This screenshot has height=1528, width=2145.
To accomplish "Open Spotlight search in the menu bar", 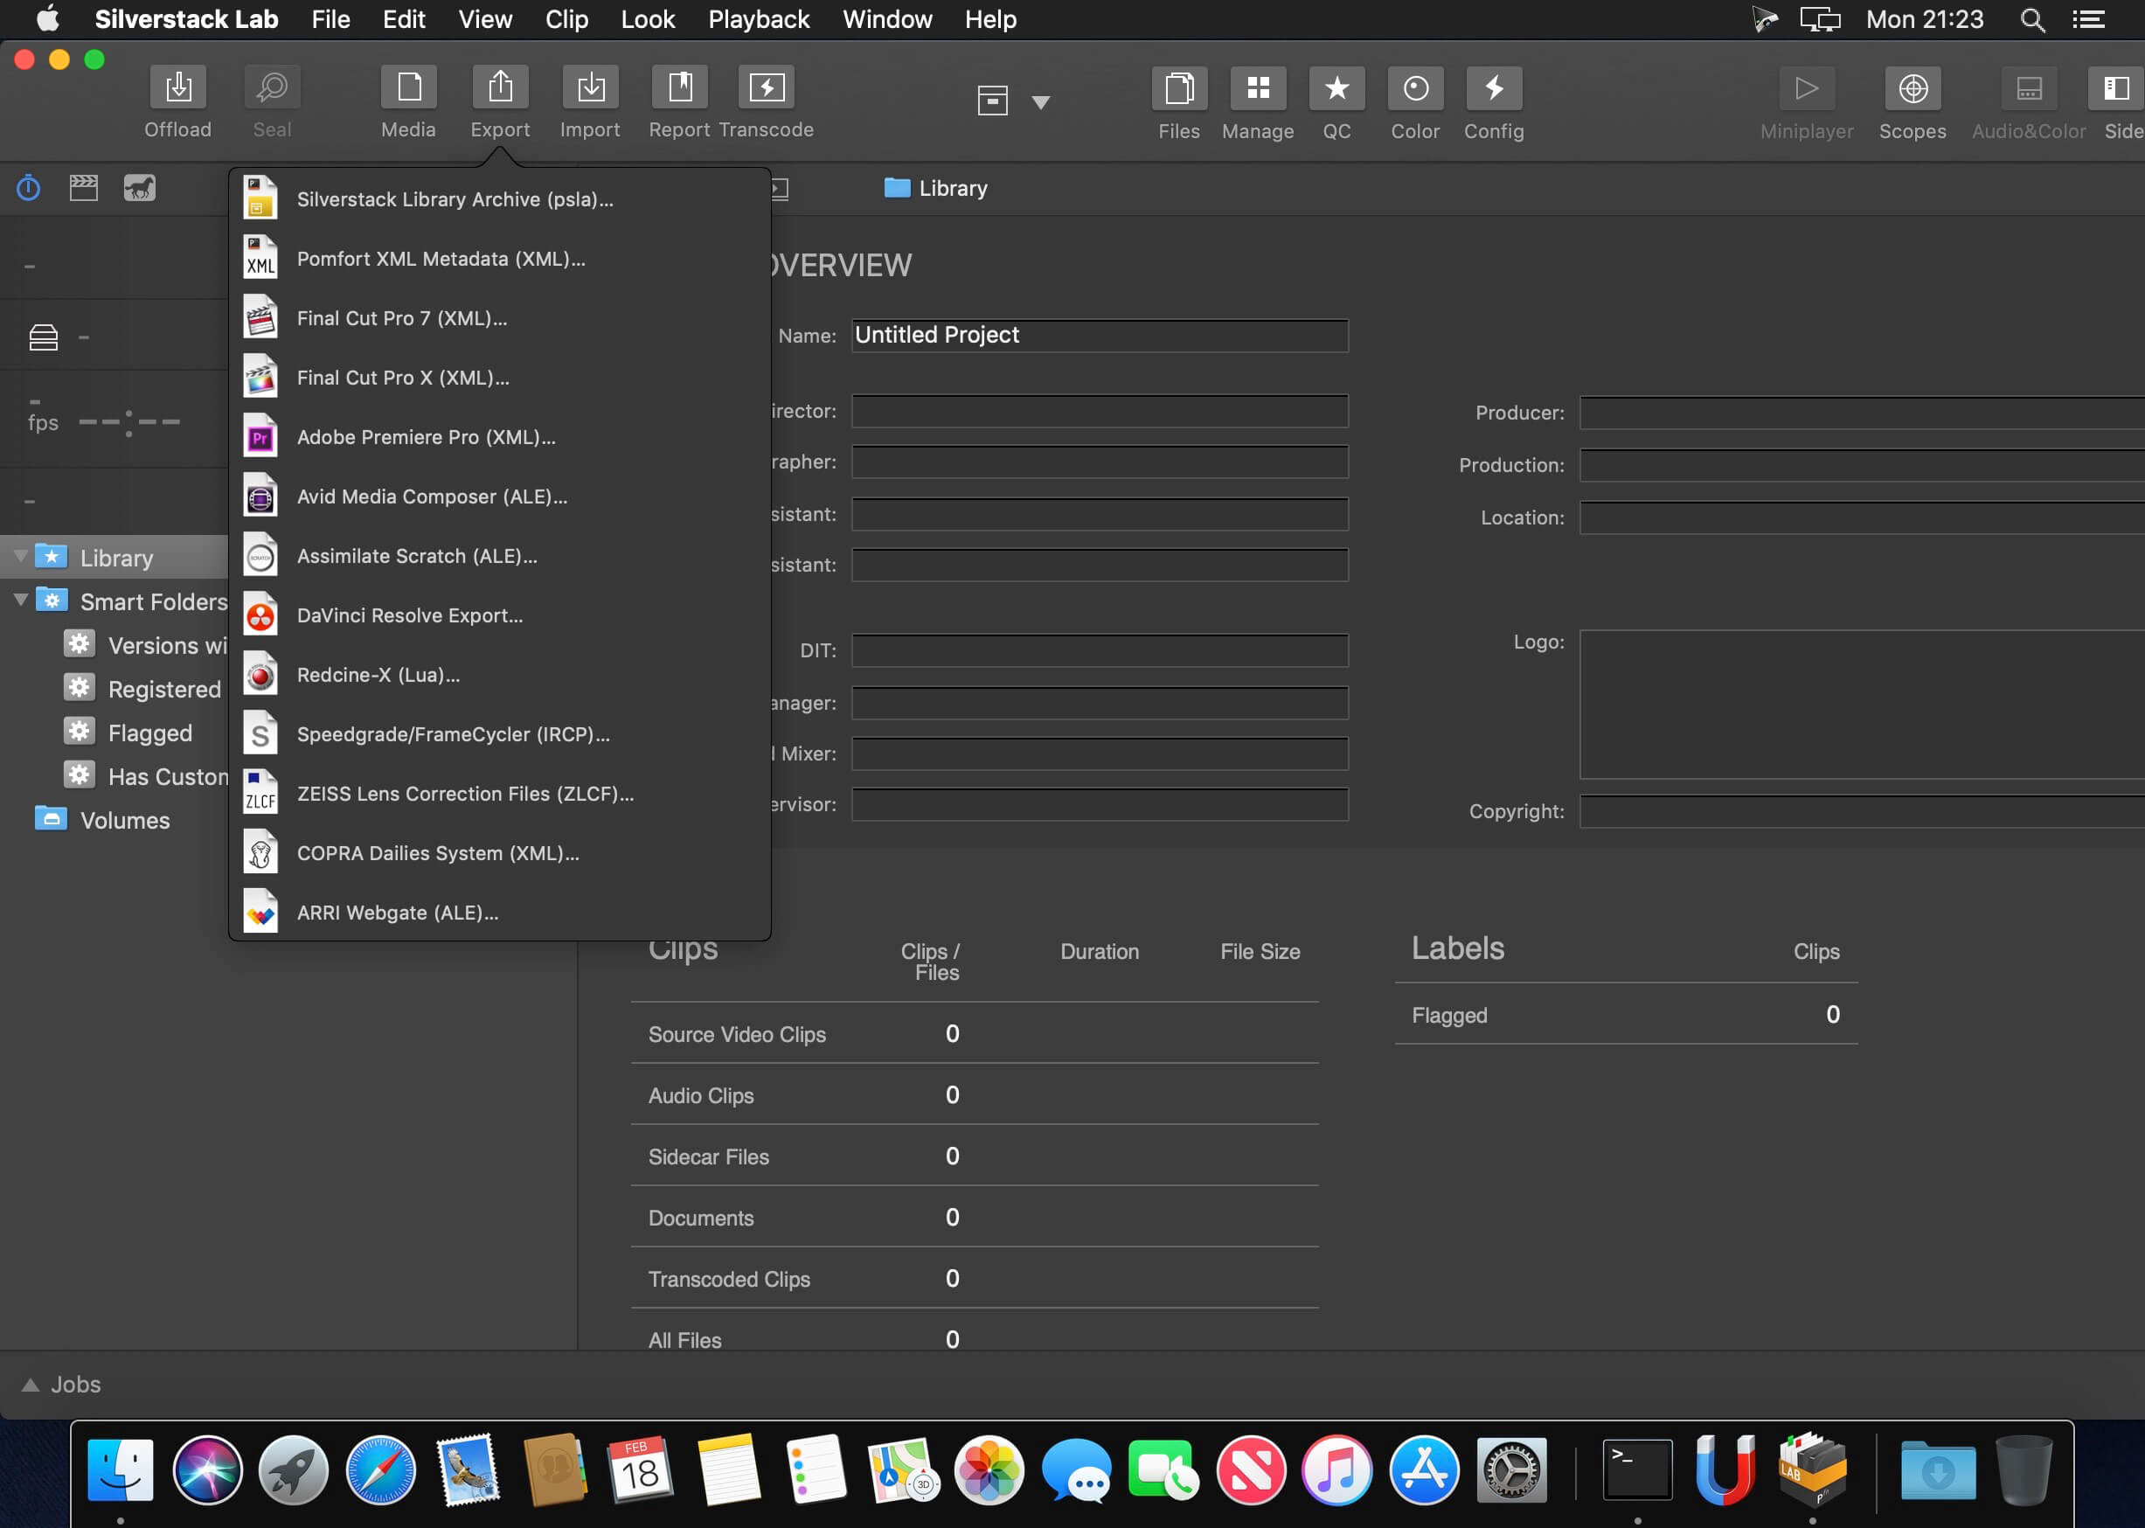I will (2032, 20).
